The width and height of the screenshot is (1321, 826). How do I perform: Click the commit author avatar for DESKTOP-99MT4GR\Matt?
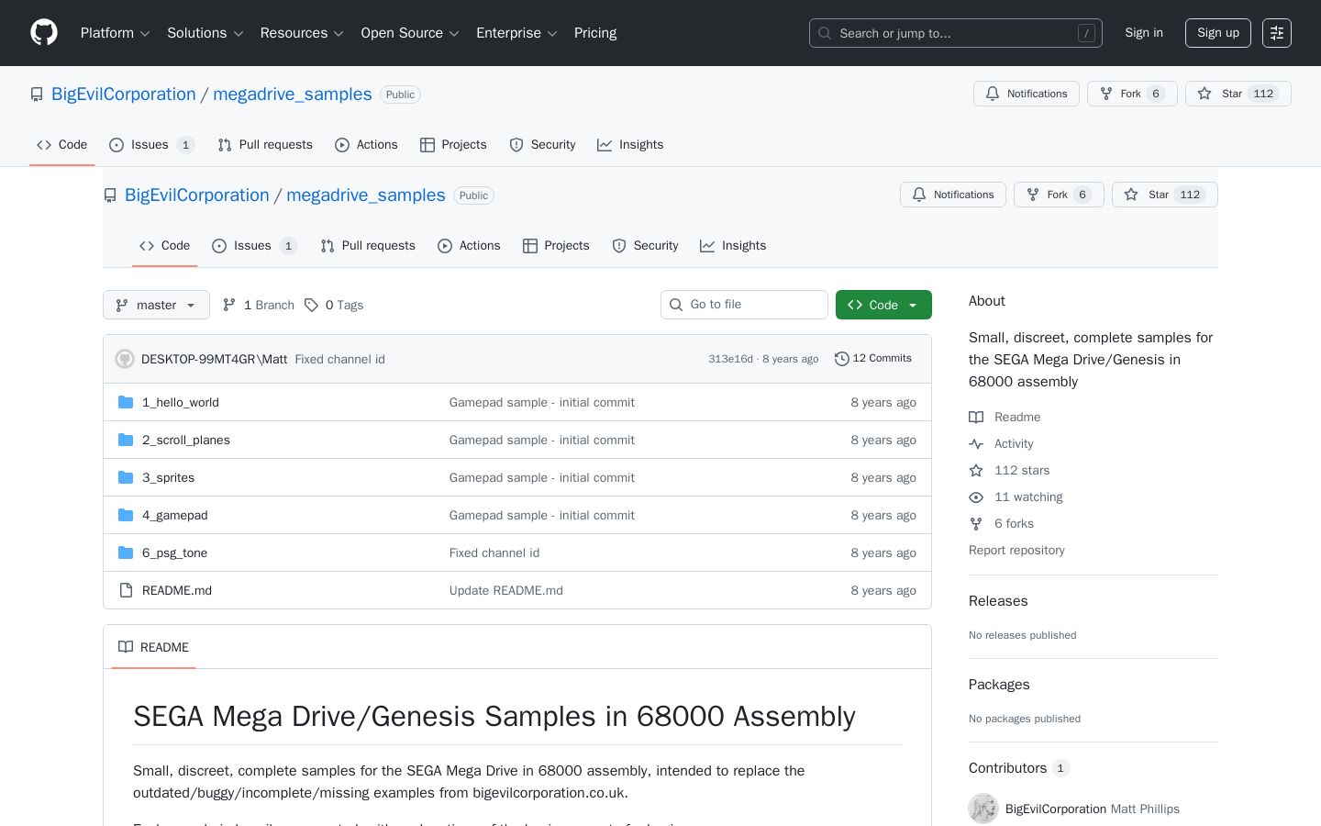click(125, 359)
